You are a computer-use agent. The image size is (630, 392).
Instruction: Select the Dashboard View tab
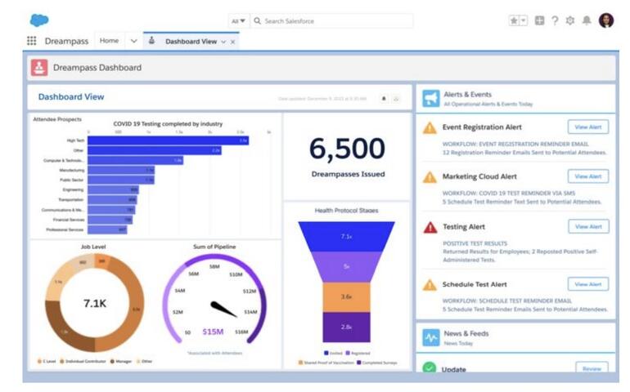191,42
